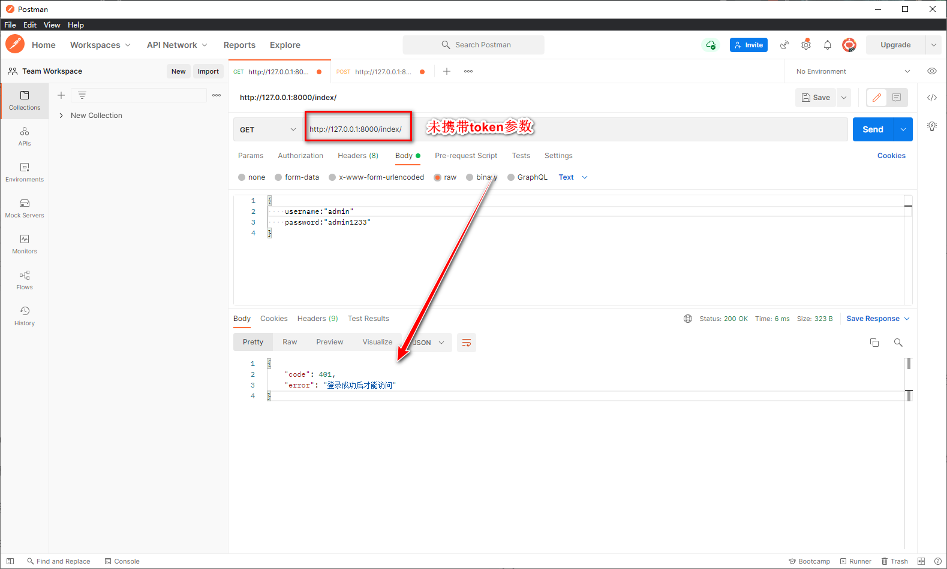947x569 pixels.
Task: Open the notifications bell icon
Action: [828, 45]
